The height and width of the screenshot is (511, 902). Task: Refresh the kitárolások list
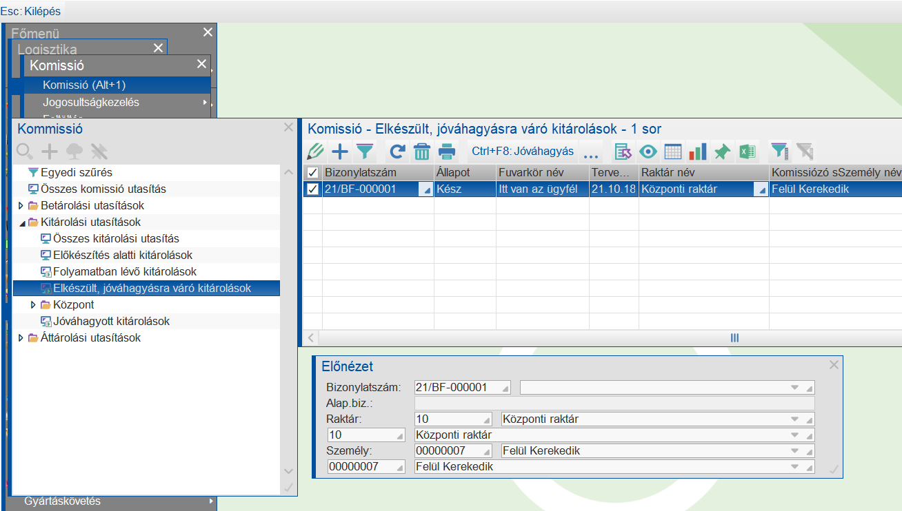click(398, 152)
